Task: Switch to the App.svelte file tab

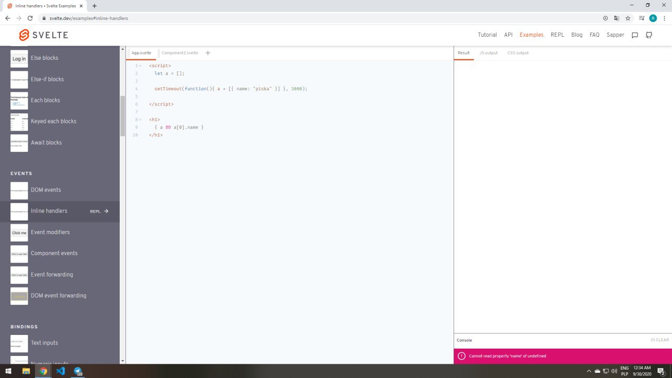Action: (141, 53)
